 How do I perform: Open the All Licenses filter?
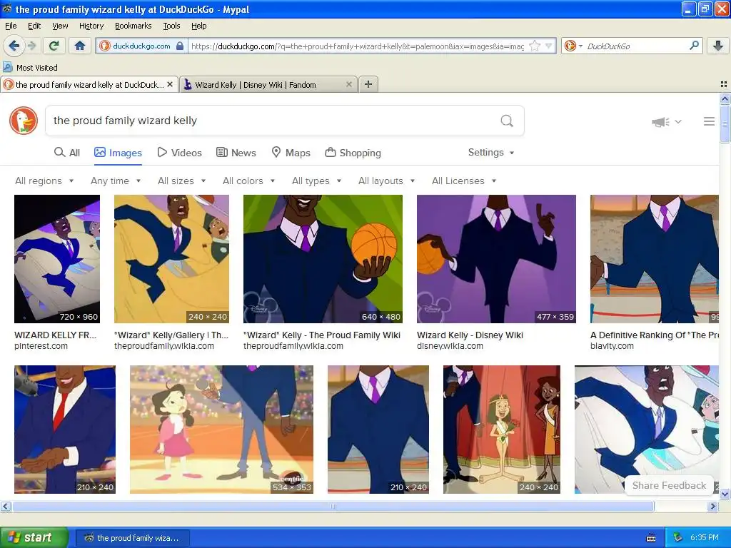point(464,181)
